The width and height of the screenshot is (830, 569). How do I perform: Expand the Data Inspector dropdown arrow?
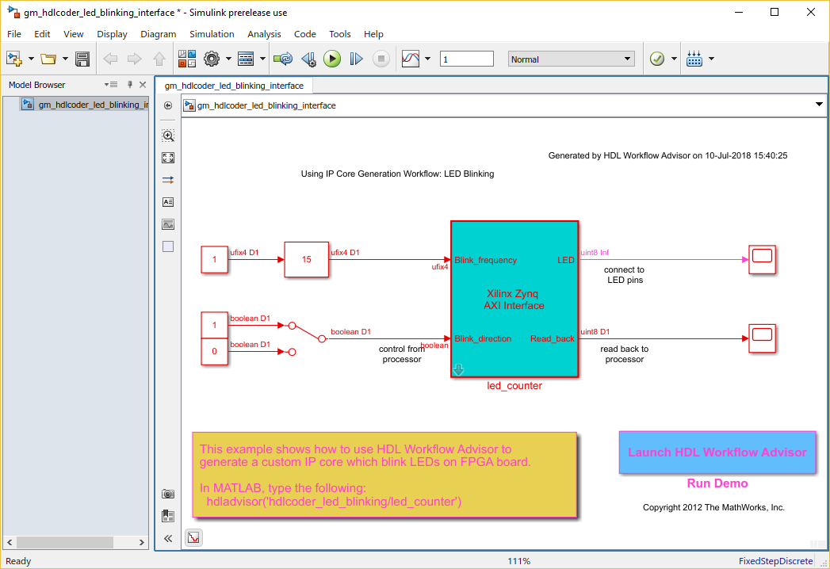(x=428, y=59)
